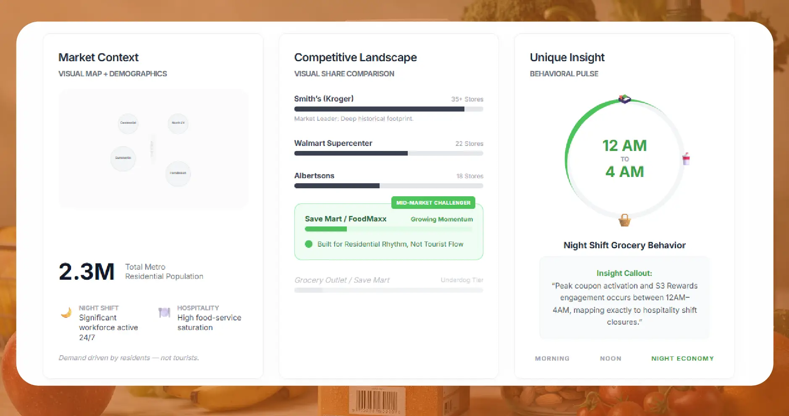Switch to the Noon tab
The height and width of the screenshot is (416, 789).
coord(611,359)
